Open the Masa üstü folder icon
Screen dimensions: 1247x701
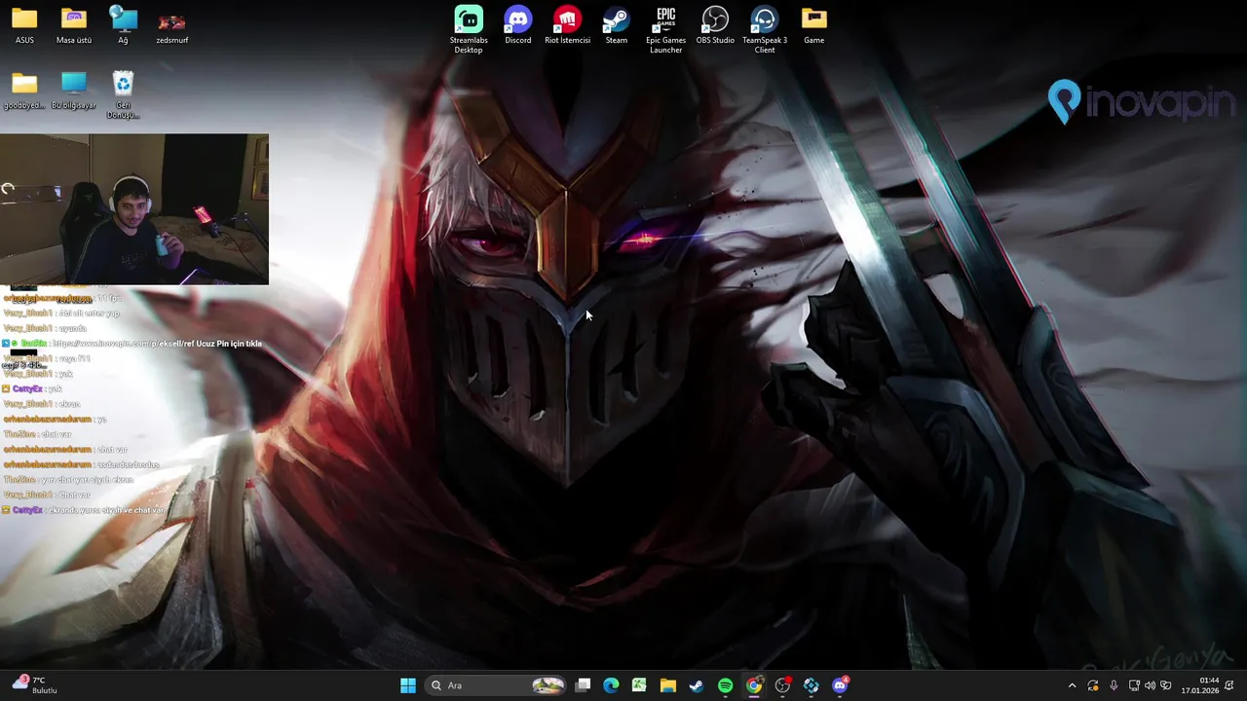74,25
